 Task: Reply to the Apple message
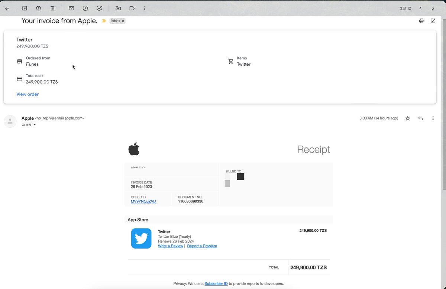click(x=420, y=118)
